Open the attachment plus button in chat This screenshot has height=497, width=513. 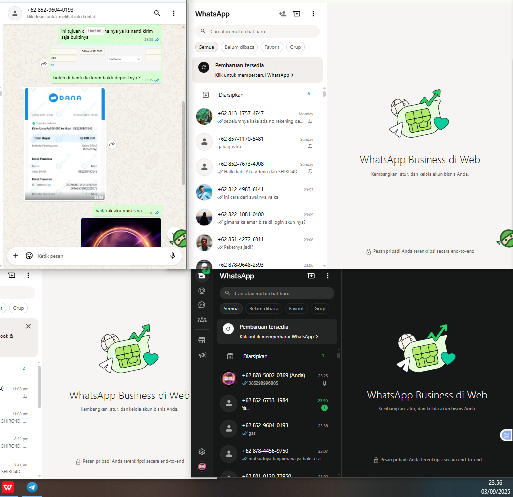point(16,256)
